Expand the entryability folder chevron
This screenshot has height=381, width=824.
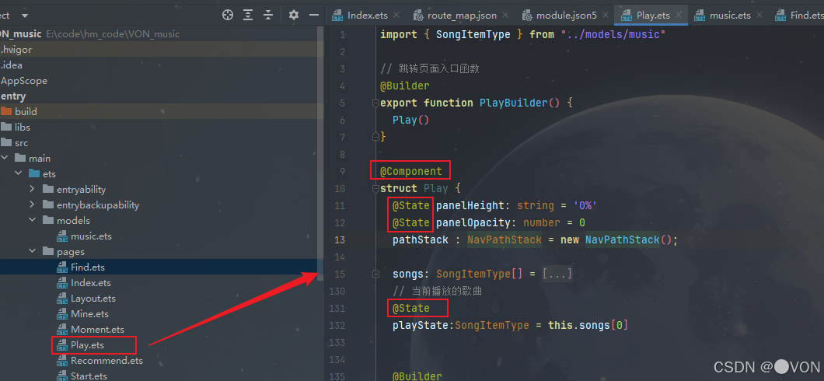pyautogui.click(x=32, y=189)
